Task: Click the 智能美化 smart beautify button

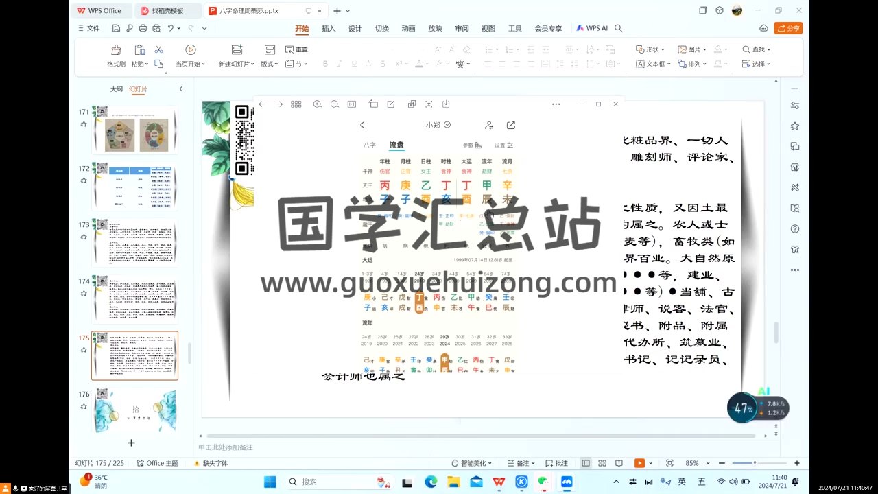Action: 471,463
